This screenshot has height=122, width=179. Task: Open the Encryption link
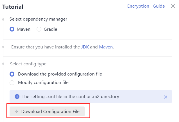tap(138, 6)
